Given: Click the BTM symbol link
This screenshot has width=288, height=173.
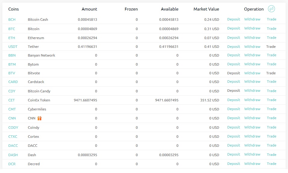Looking at the screenshot, I should (x=12, y=64).
